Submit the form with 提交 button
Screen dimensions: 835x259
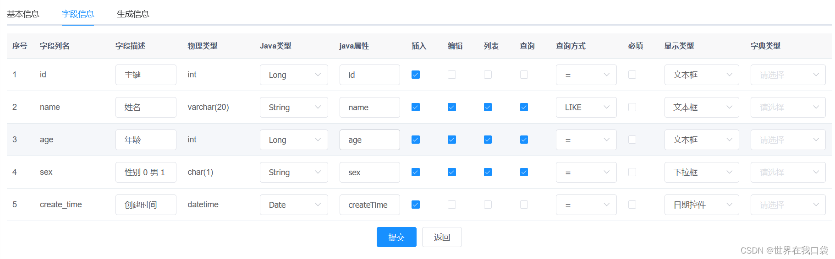pyautogui.click(x=396, y=237)
